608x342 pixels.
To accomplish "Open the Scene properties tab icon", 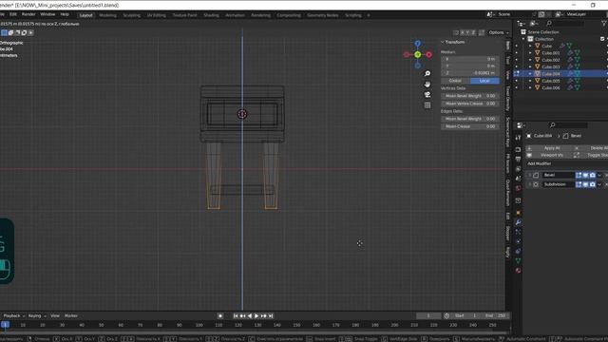I will coord(518,179).
